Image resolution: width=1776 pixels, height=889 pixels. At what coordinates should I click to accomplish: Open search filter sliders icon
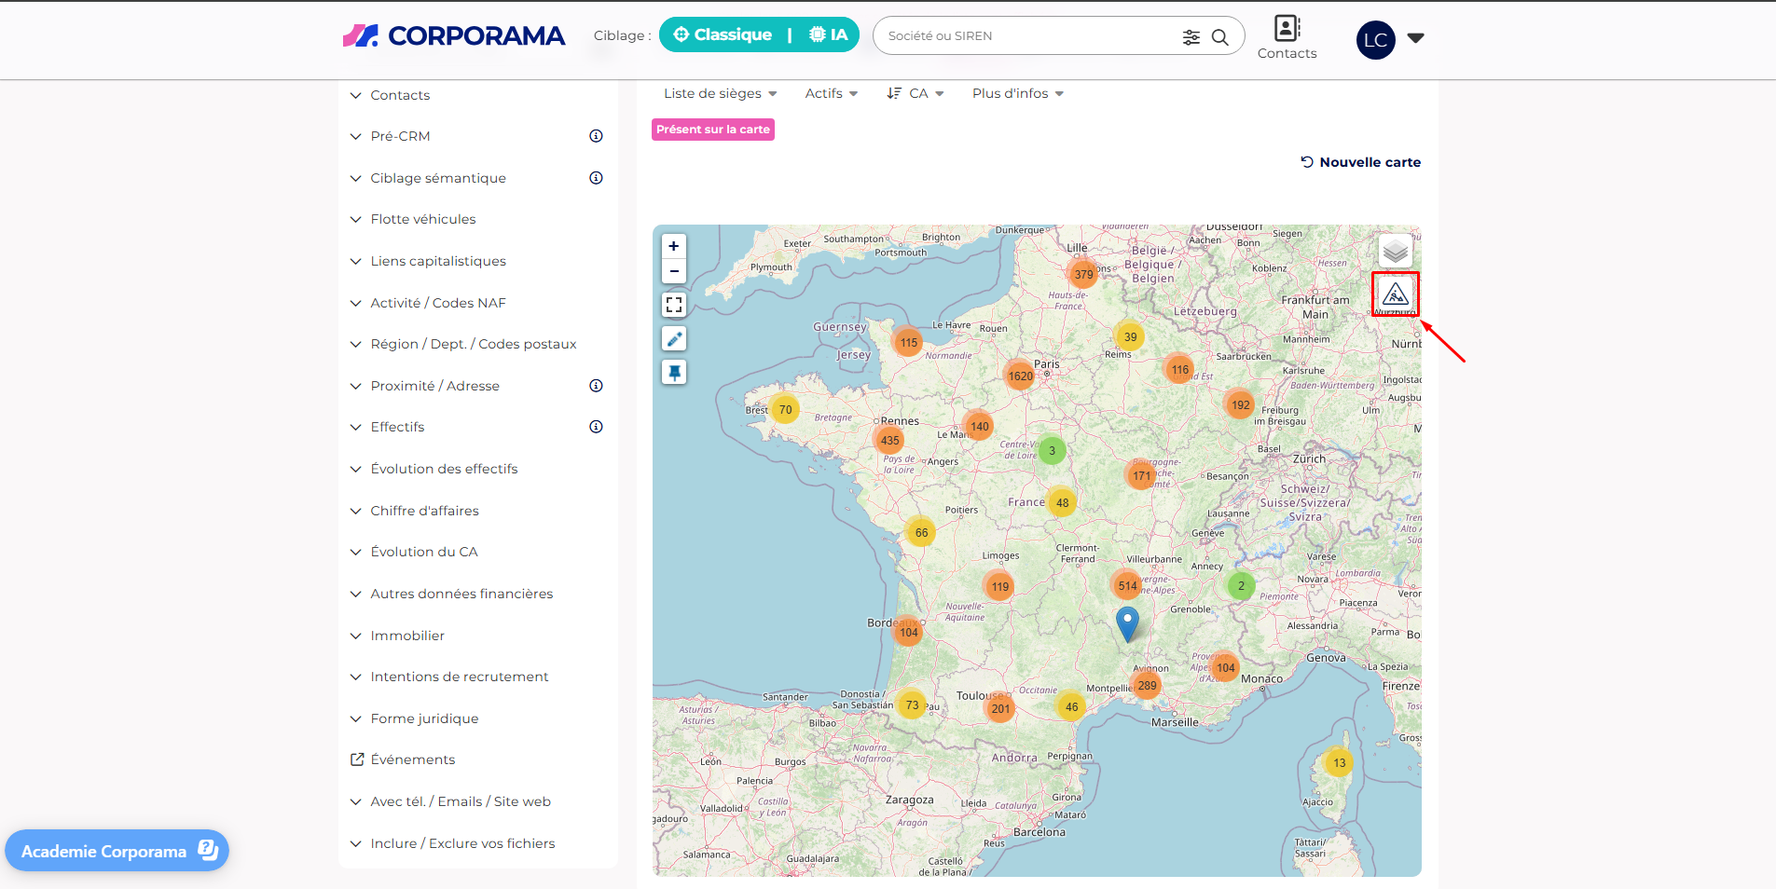(1191, 37)
